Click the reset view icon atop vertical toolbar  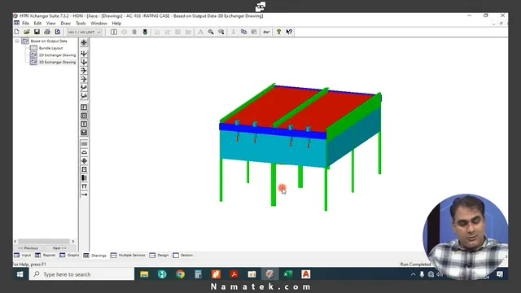tap(84, 42)
